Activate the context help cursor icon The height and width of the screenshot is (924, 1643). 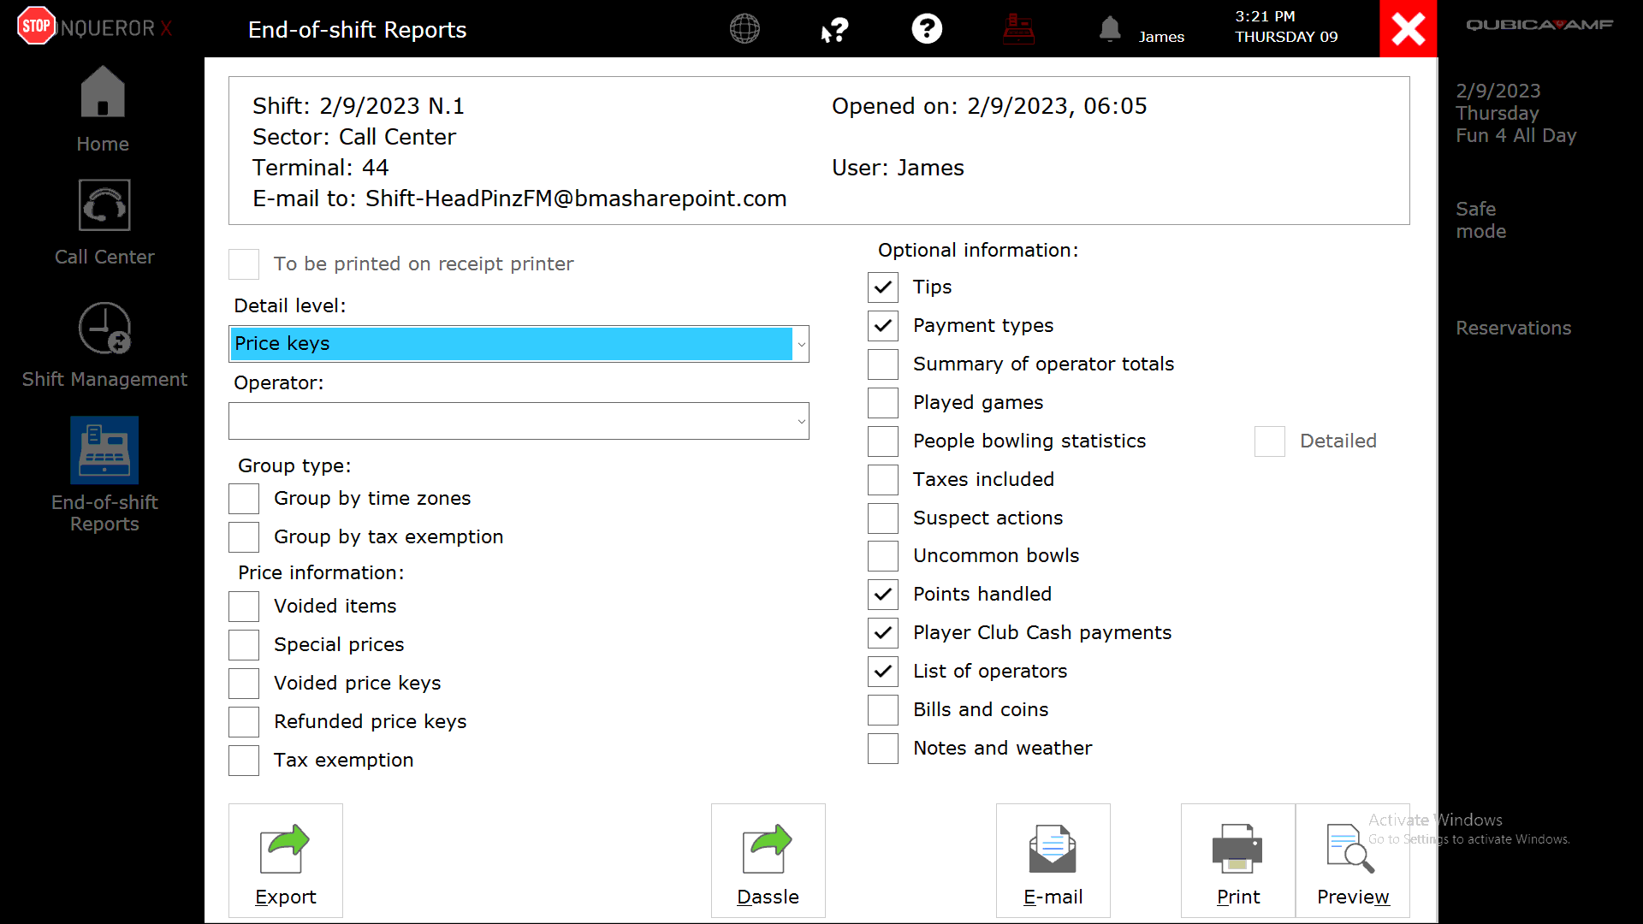[834, 30]
